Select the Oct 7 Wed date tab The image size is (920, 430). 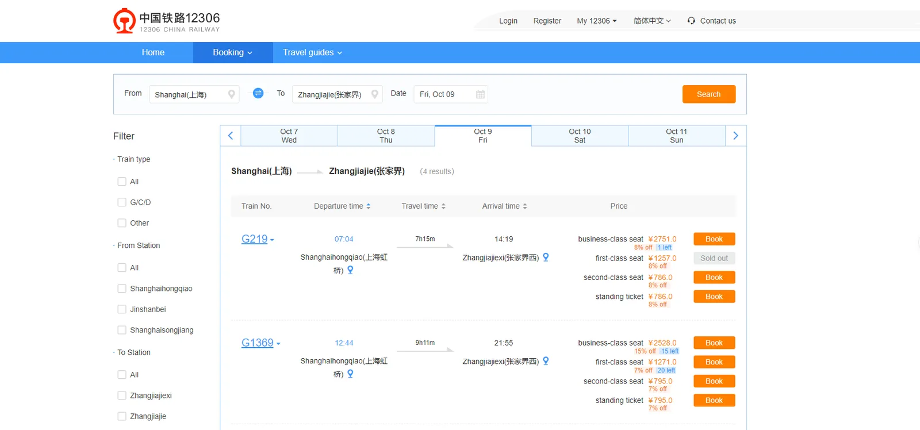289,136
